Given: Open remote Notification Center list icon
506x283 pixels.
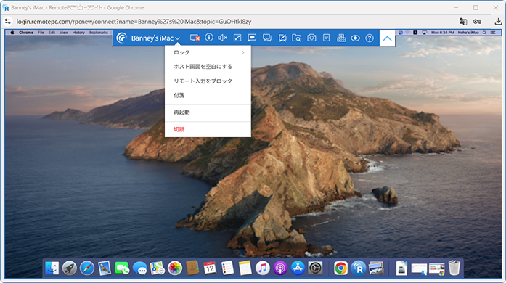Looking at the screenshot, I should (493, 33).
